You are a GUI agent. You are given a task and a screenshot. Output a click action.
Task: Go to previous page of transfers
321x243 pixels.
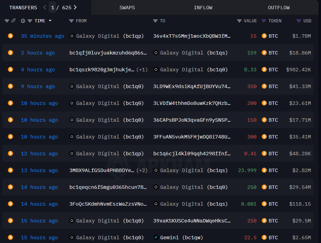click(45, 7)
